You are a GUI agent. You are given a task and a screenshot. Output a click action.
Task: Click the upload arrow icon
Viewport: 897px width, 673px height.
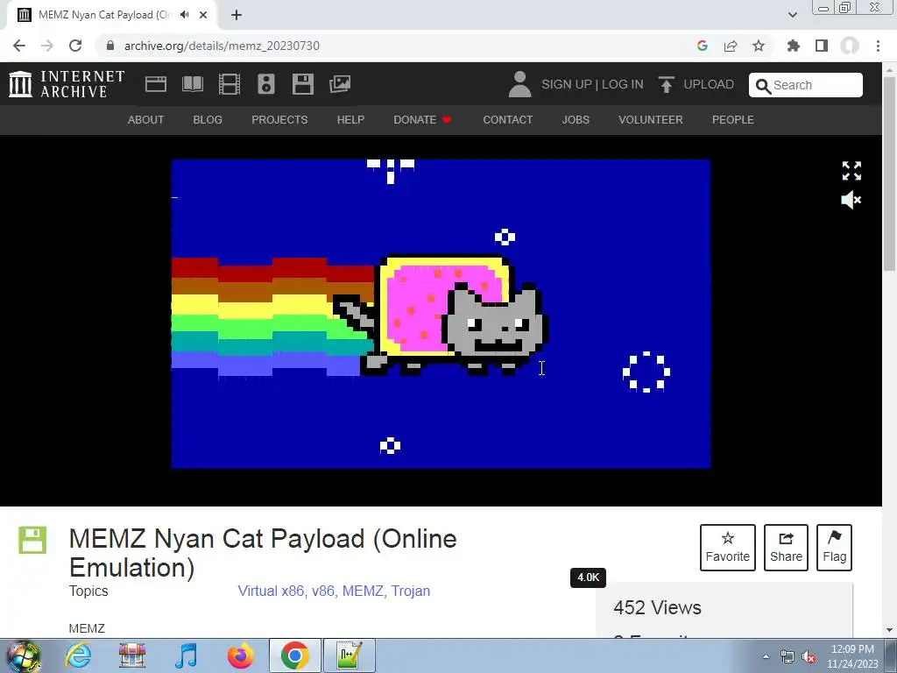tap(666, 84)
